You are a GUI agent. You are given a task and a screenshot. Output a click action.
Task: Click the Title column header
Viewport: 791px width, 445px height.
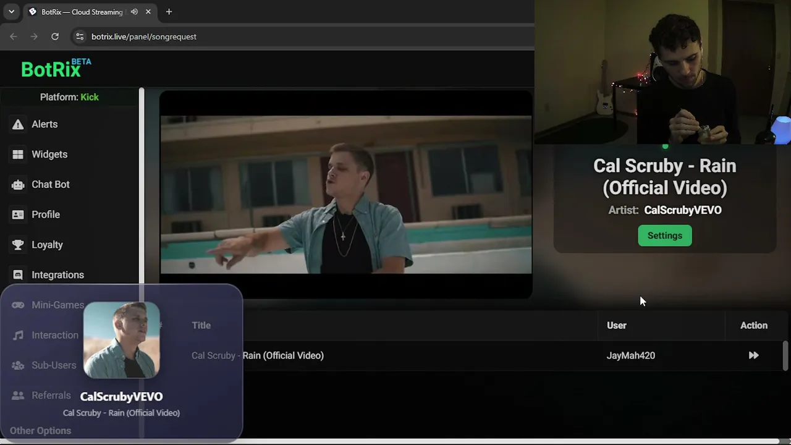tap(201, 325)
